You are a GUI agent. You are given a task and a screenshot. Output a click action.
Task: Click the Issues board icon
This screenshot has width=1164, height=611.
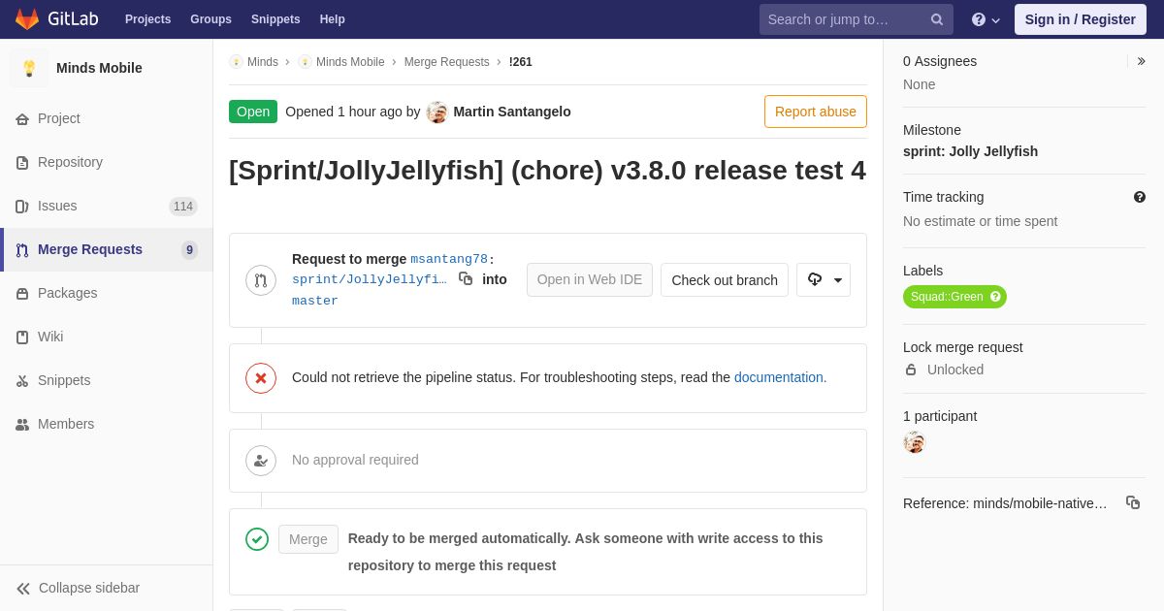click(22, 207)
